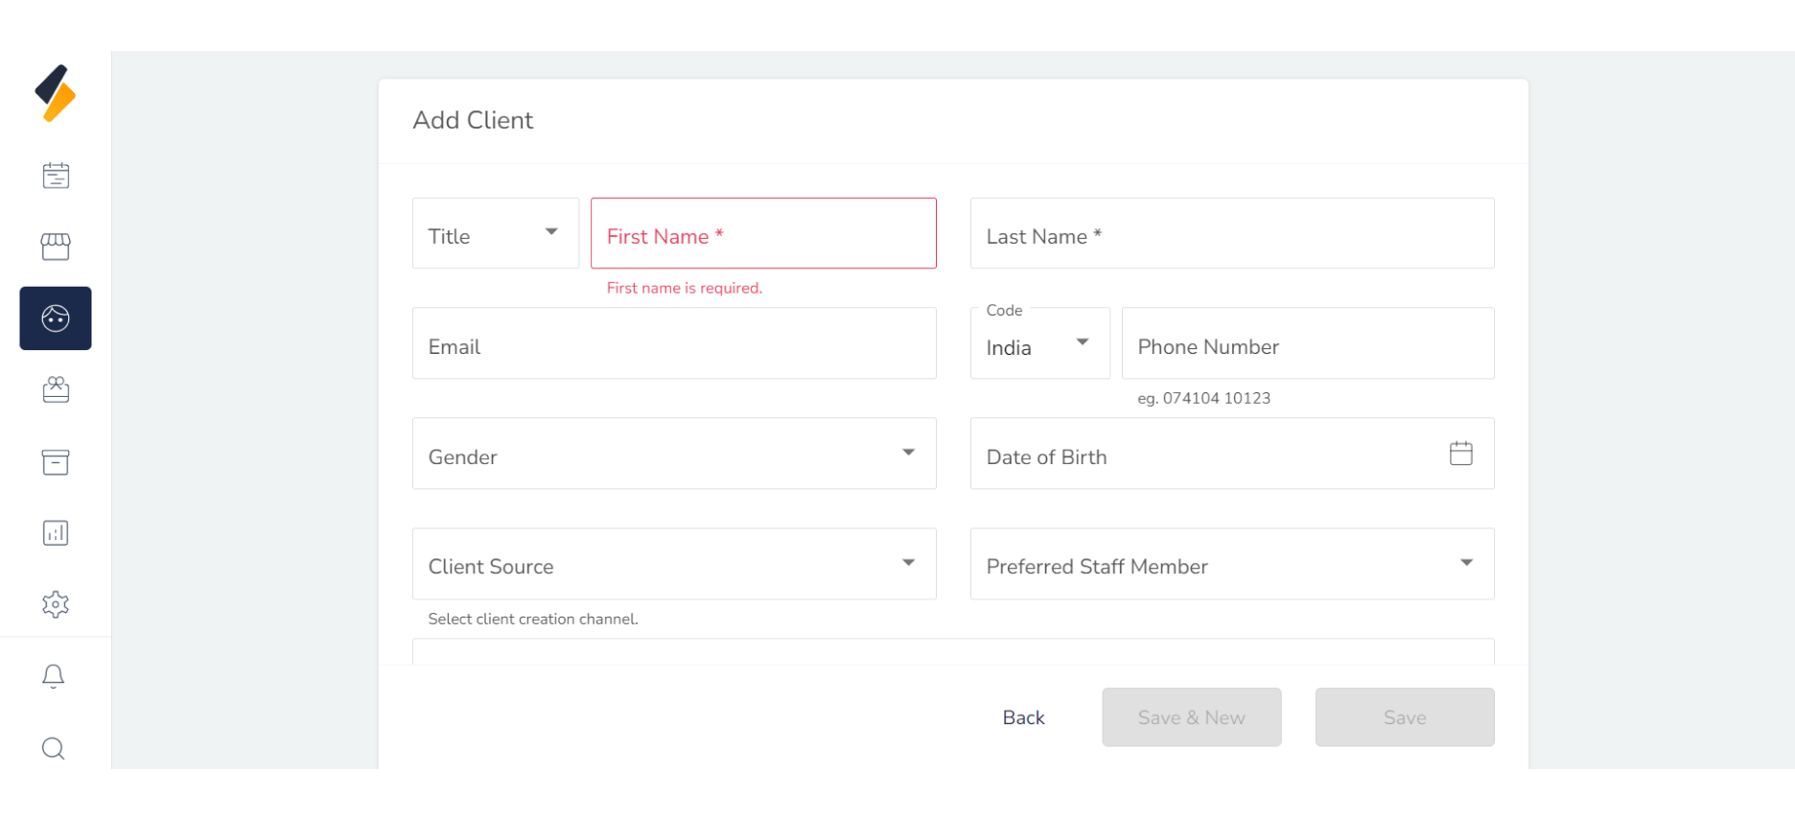Image resolution: width=1795 pixels, height=820 pixels.
Task: Expand the Title dropdown
Action: (x=496, y=233)
